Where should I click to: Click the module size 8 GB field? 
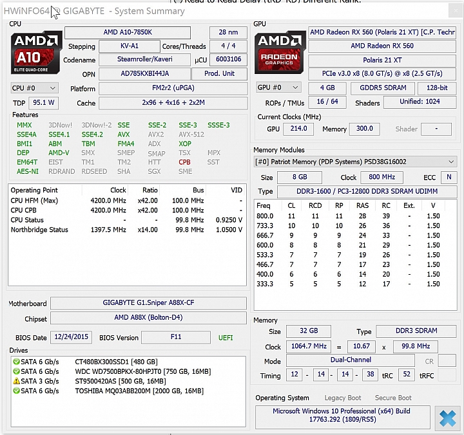[x=300, y=178]
